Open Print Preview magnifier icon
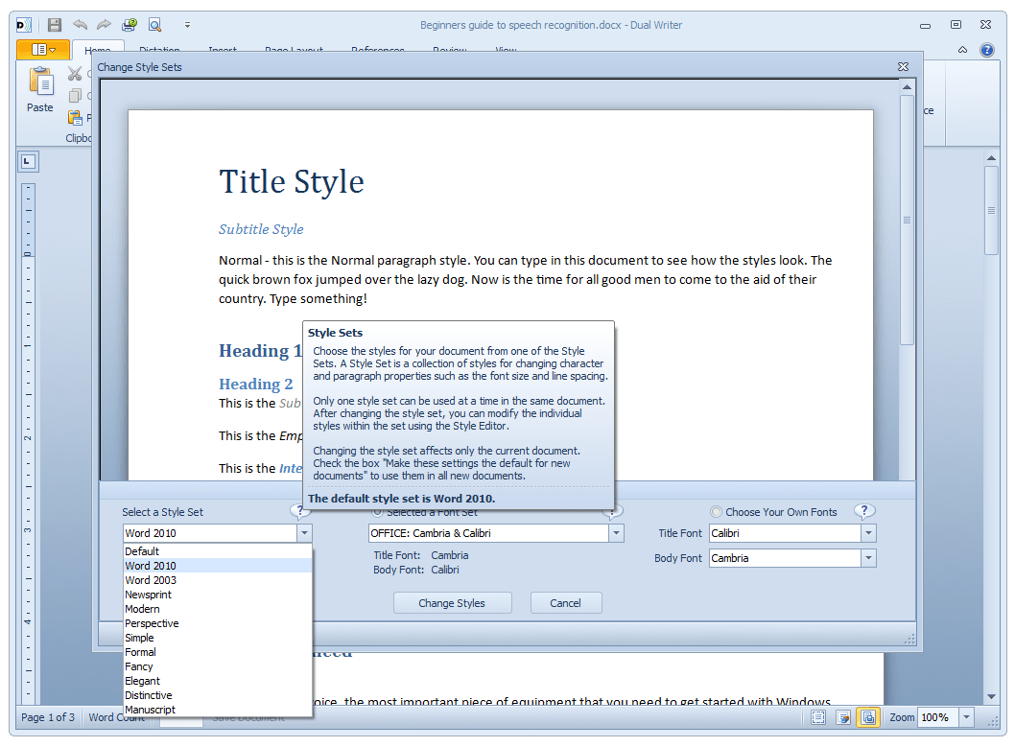 pos(154,25)
